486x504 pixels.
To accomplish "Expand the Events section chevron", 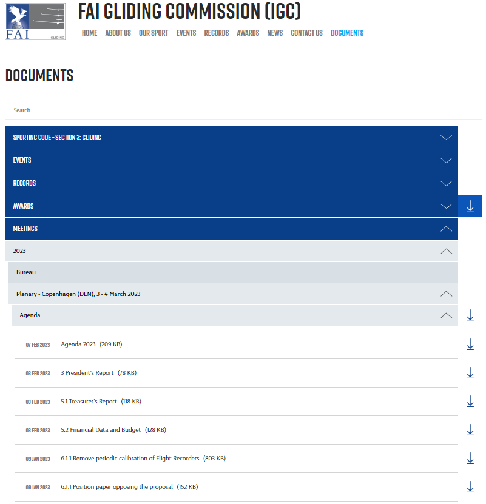I will pos(446,160).
